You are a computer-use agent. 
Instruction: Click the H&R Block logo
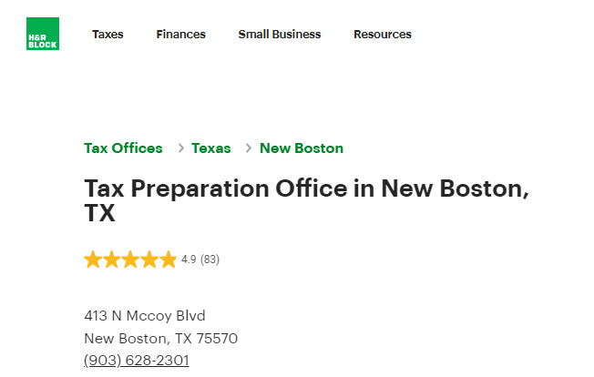click(x=43, y=34)
